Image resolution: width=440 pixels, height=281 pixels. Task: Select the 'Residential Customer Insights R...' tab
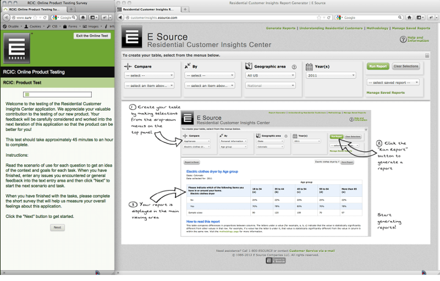point(148,9)
